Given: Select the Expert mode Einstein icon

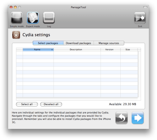Looking at the screenshot, I should [33, 18].
